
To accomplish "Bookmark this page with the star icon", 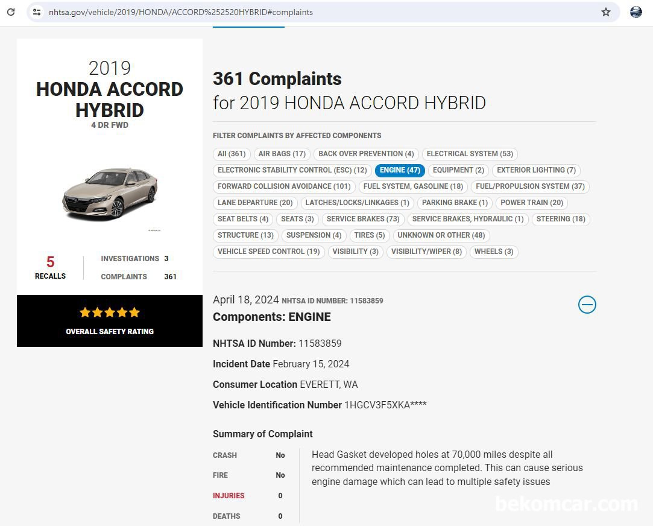I will coord(606,12).
